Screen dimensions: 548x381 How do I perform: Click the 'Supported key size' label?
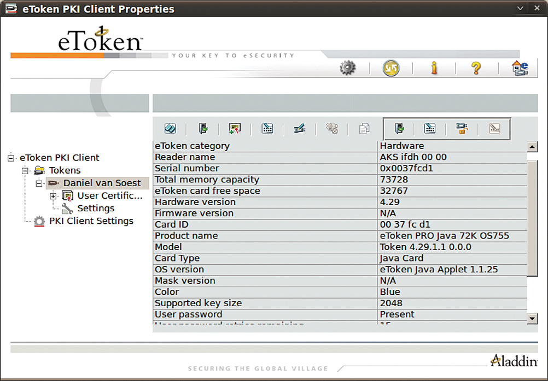(x=198, y=303)
